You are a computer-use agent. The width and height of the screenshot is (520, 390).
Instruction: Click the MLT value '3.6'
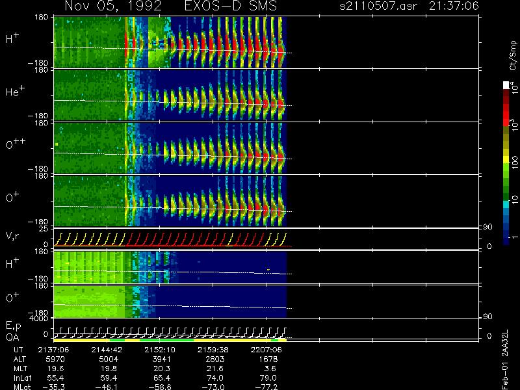(270, 369)
